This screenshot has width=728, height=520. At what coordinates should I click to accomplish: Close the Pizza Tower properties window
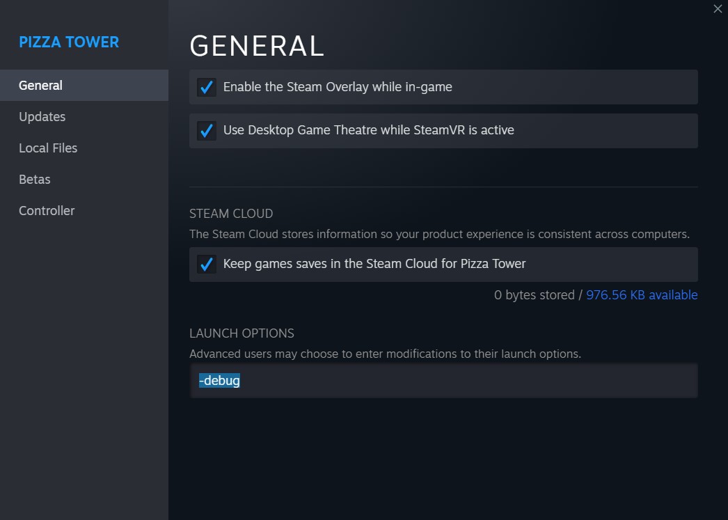(718, 9)
